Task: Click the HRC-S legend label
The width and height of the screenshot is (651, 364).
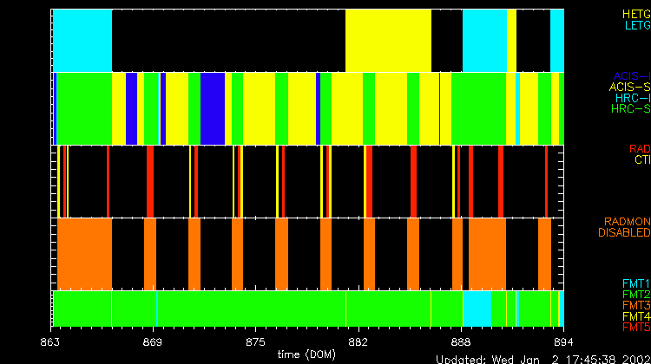Action: (x=630, y=110)
